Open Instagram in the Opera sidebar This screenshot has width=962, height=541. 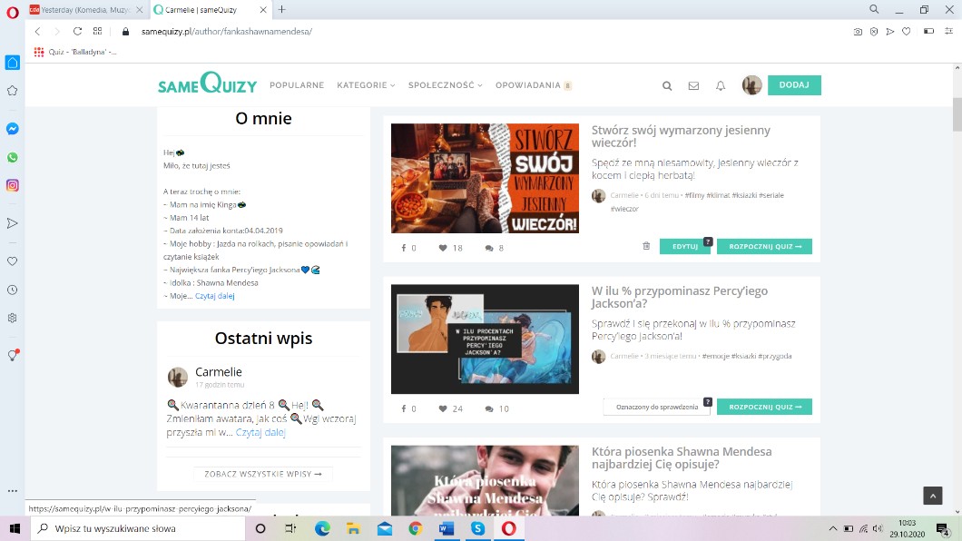pyautogui.click(x=13, y=185)
